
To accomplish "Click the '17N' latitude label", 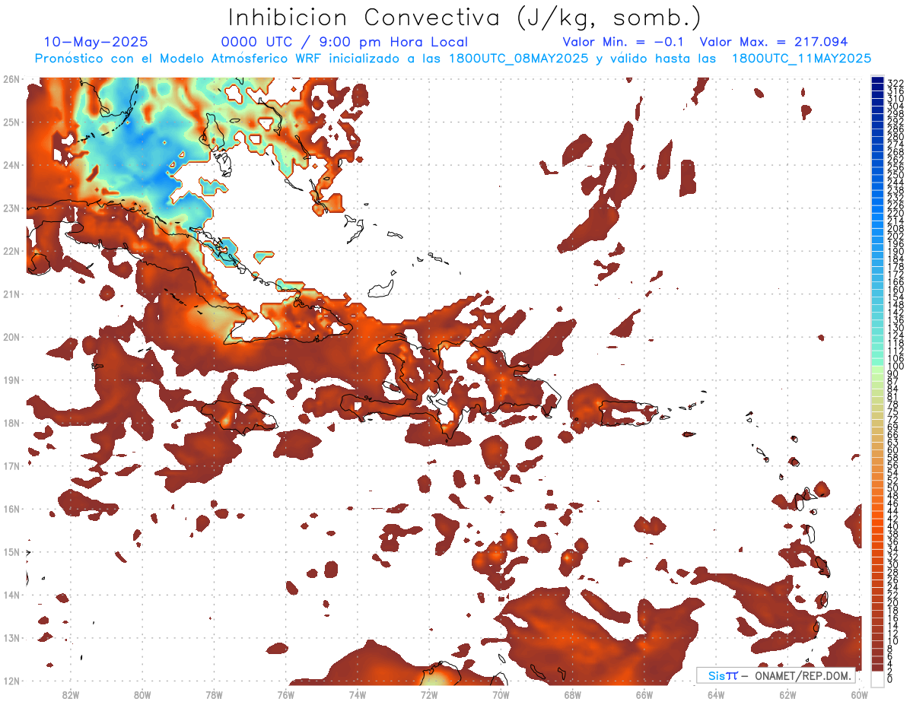I will coord(11,465).
